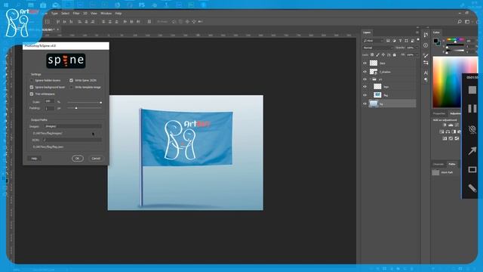Switch to the Channels tab
The width and height of the screenshot is (483, 272).
click(x=438, y=165)
